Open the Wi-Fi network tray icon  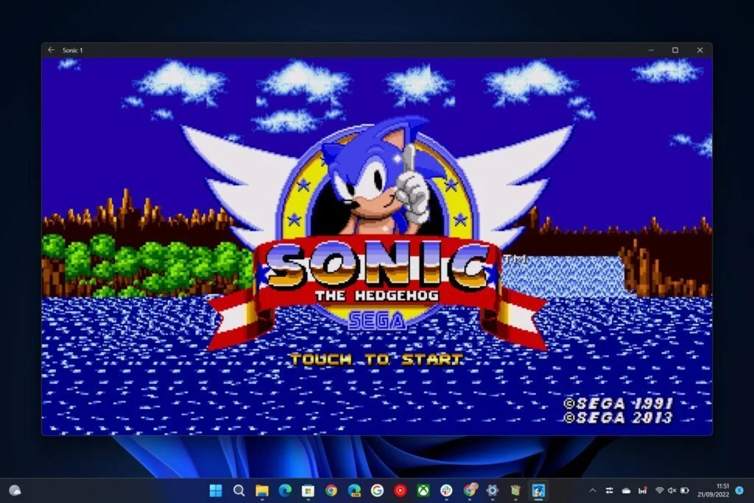(x=659, y=490)
